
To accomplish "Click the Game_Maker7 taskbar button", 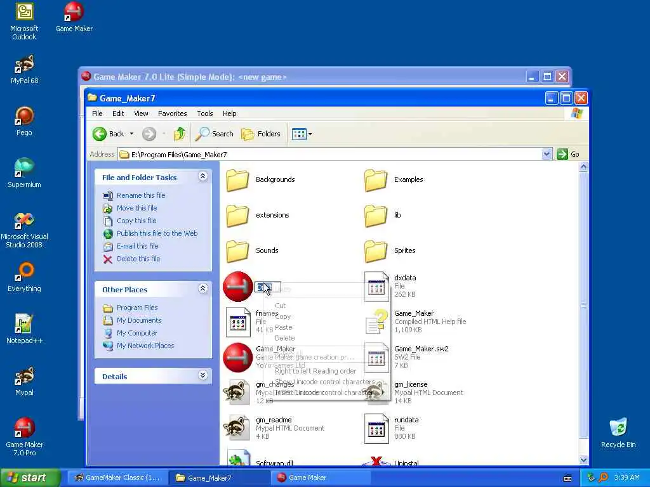I will coord(220,477).
